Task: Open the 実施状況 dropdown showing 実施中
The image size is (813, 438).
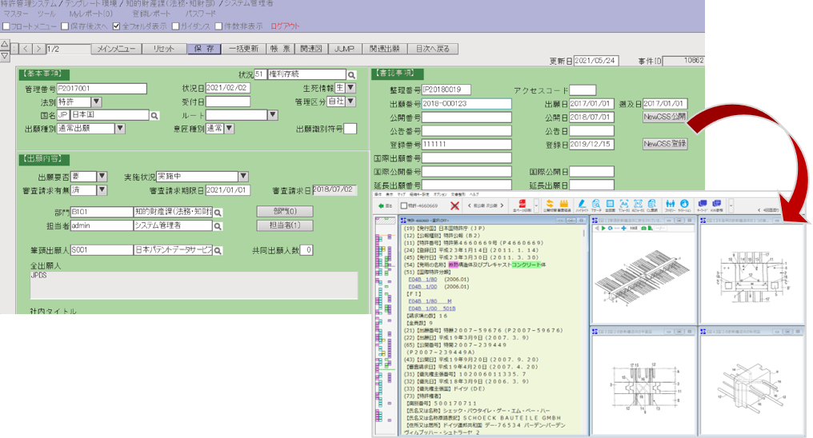Action: [x=243, y=177]
